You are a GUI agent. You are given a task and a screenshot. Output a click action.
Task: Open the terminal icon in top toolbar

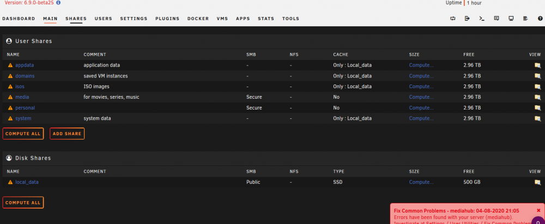click(482, 19)
